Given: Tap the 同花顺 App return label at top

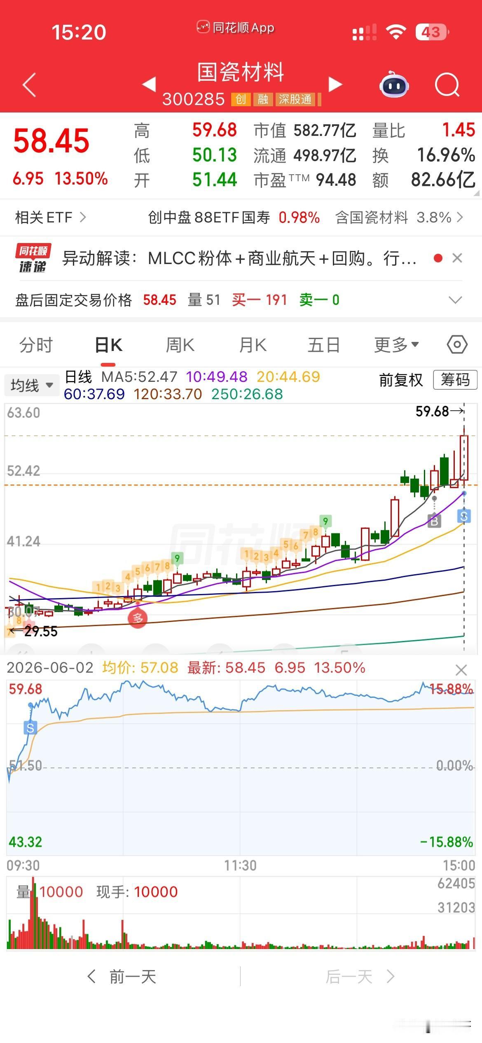Looking at the screenshot, I should 236,28.
